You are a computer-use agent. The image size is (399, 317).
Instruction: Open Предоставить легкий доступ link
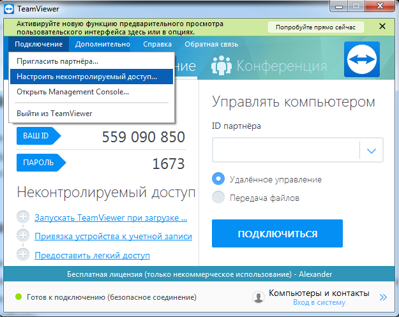pyautogui.click(x=92, y=255)
